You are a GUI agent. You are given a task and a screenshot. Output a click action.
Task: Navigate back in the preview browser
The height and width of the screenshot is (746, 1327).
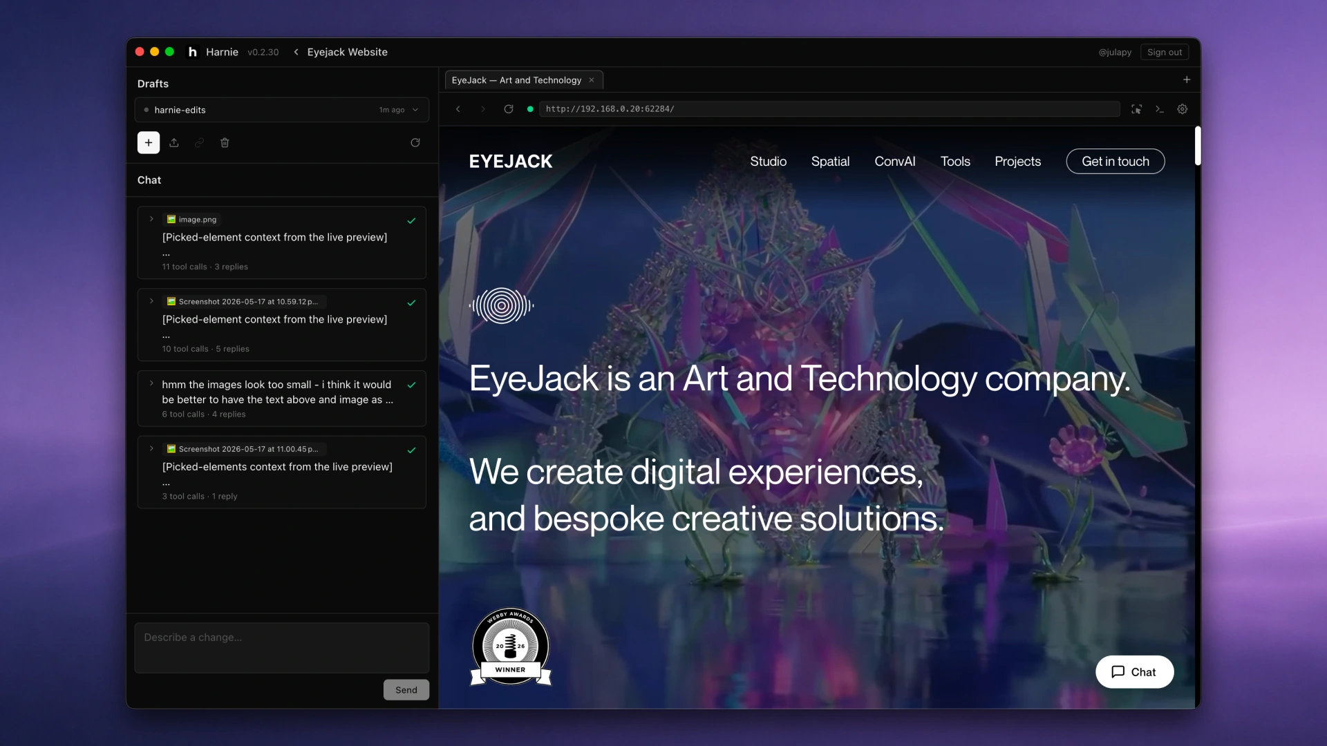pos(458,109)
